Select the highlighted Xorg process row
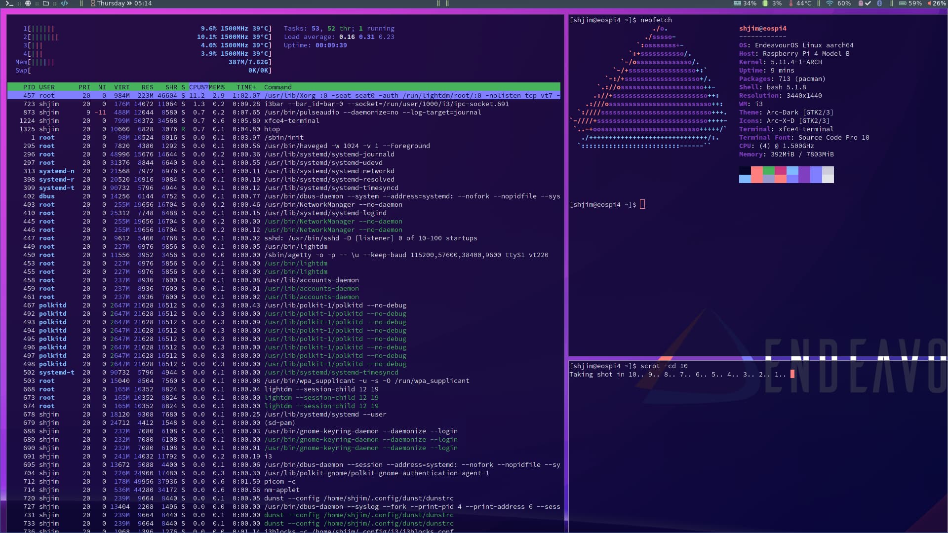Image resolution: width=948 pixels, height=533 pixels. 284,96
